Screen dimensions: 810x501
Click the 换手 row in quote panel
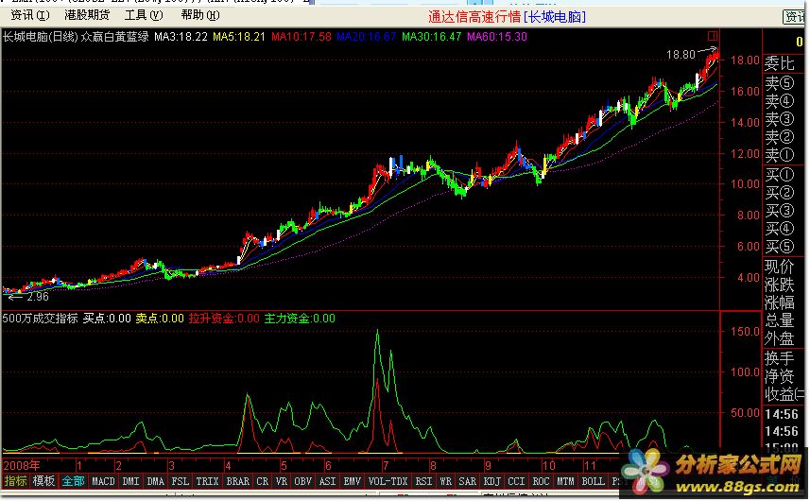coord(780,358)
